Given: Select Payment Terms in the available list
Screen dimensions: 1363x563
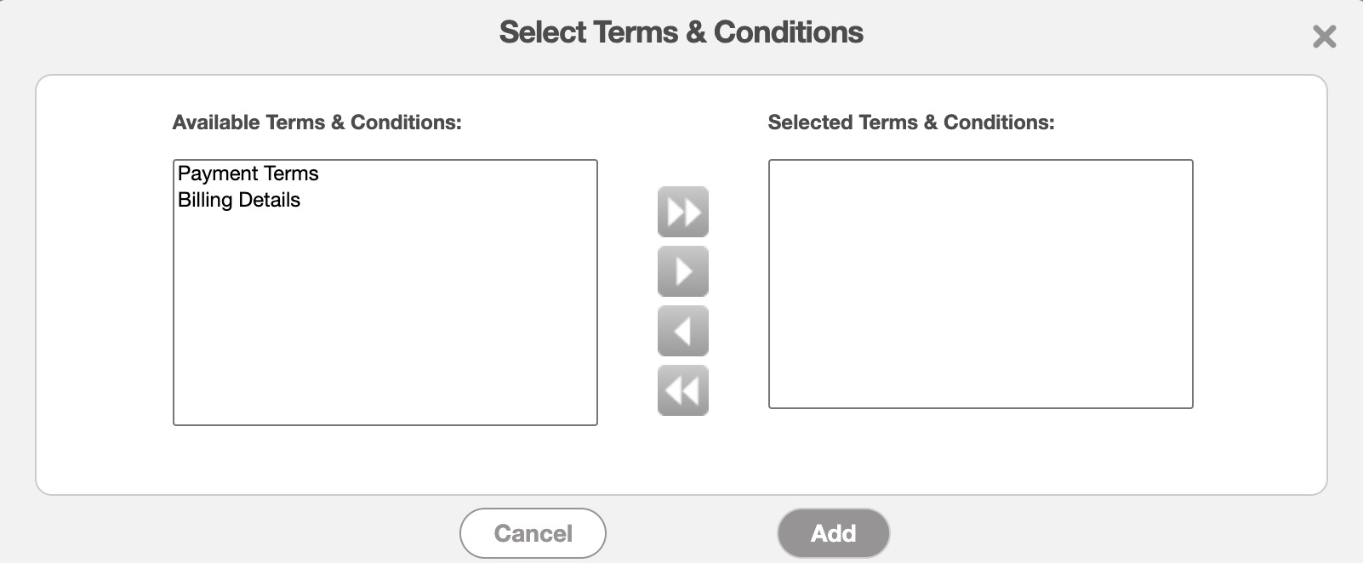Looking at the screenshot, I should click(x=248, y=173).
